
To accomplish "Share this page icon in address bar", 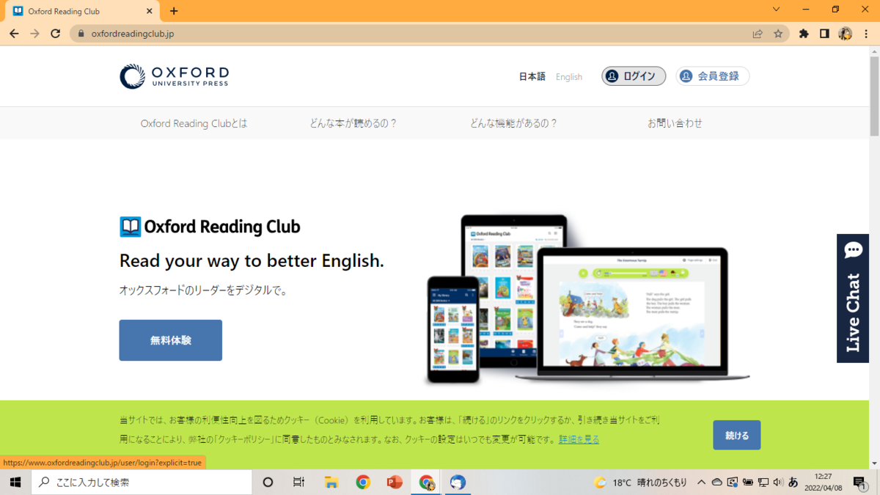I will pyautogui.click(x=758, y=34).
